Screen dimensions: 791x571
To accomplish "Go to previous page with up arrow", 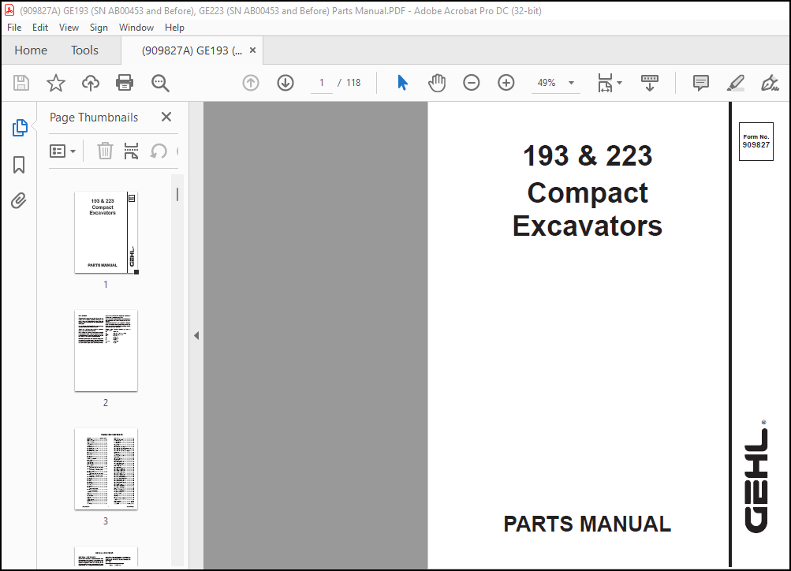I will (251, 83).
